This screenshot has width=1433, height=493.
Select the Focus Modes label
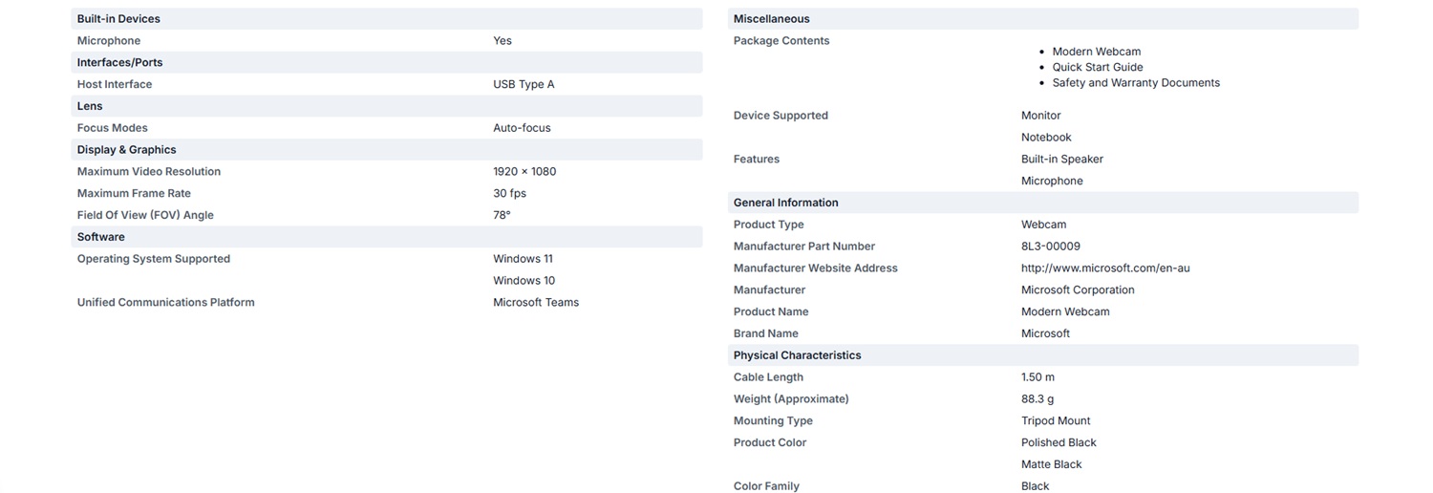113,128
